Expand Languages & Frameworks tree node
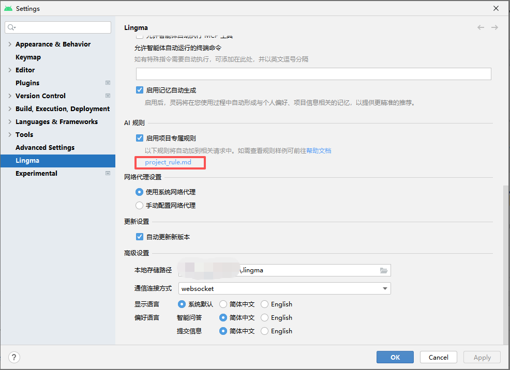 point(10,122)
